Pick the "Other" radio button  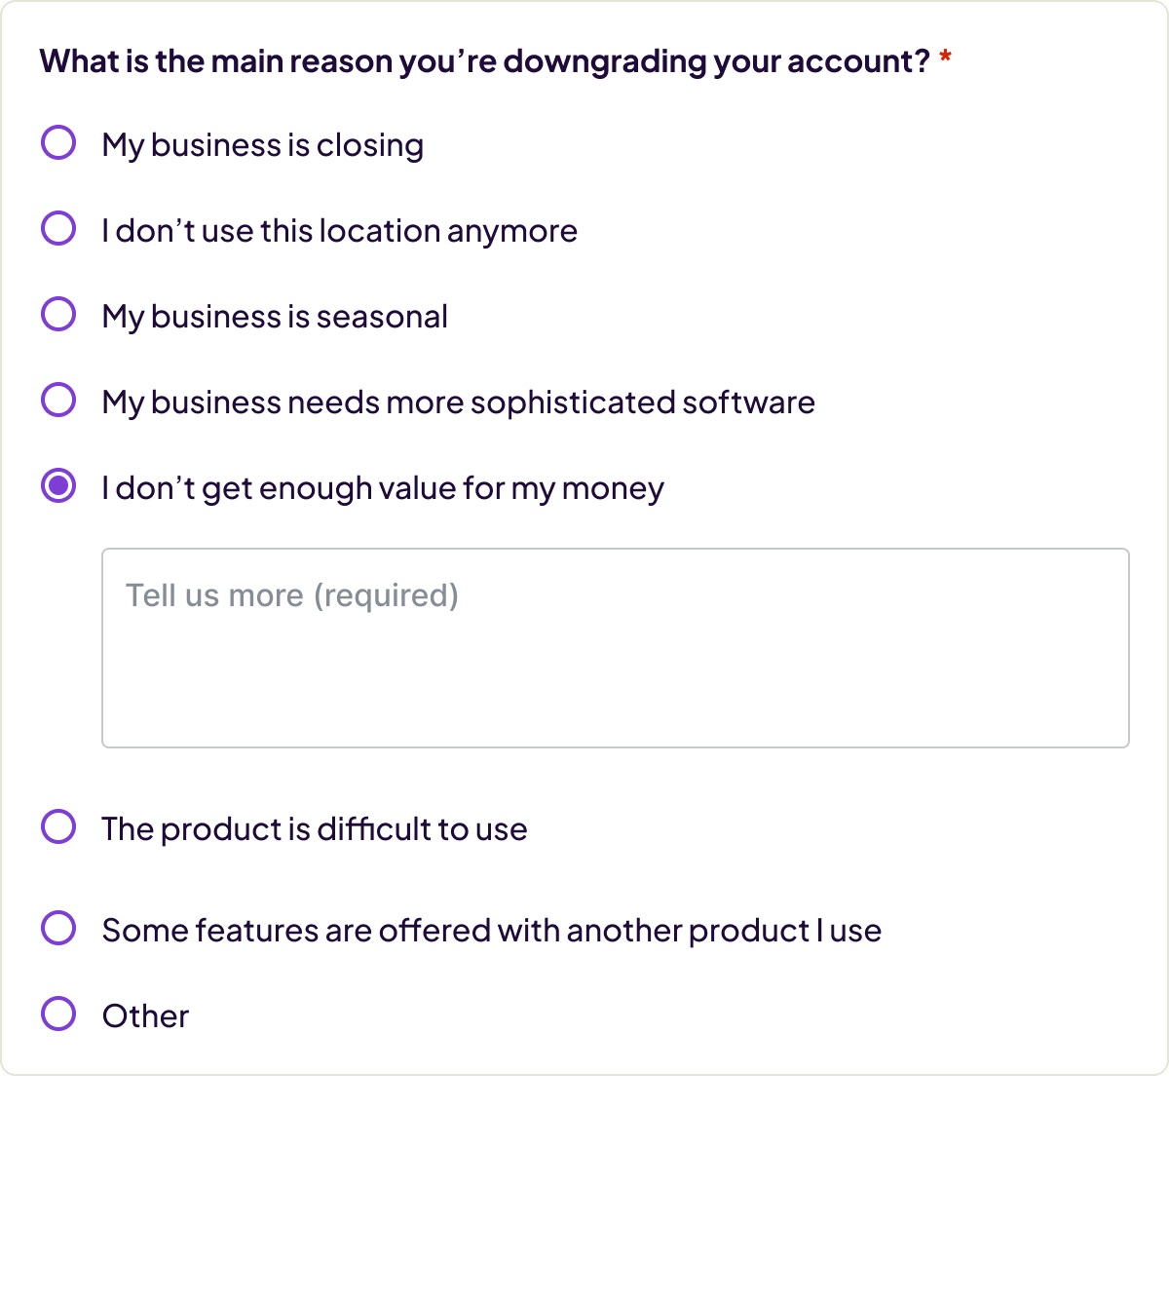pyautogui.click(x=58, y=1014)
